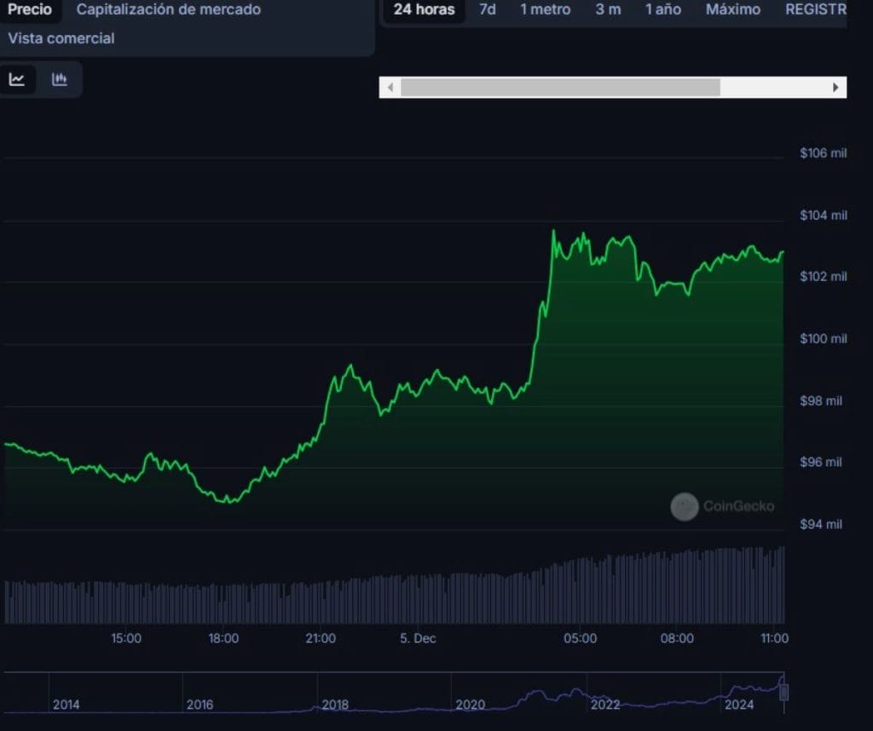
Task: Choose the 1 año range button
Action: [662, 9]
